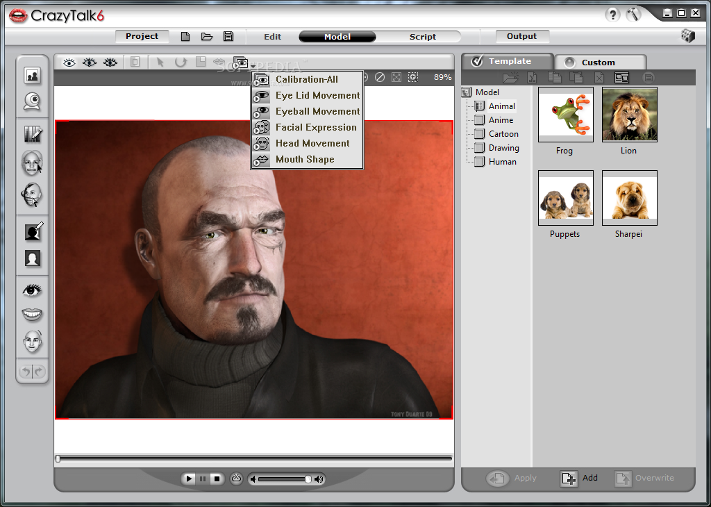This screenshot has width=711, height=507.
Task: Open the Script tab
Action: click(x=422, y=36)
